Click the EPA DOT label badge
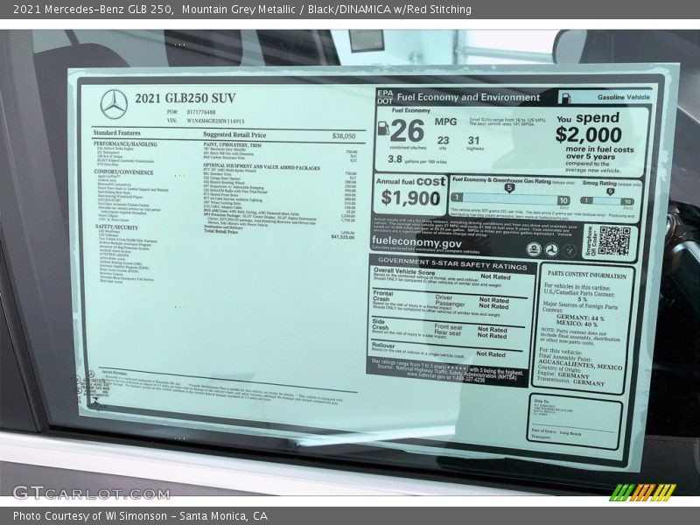 coord(385,97)
